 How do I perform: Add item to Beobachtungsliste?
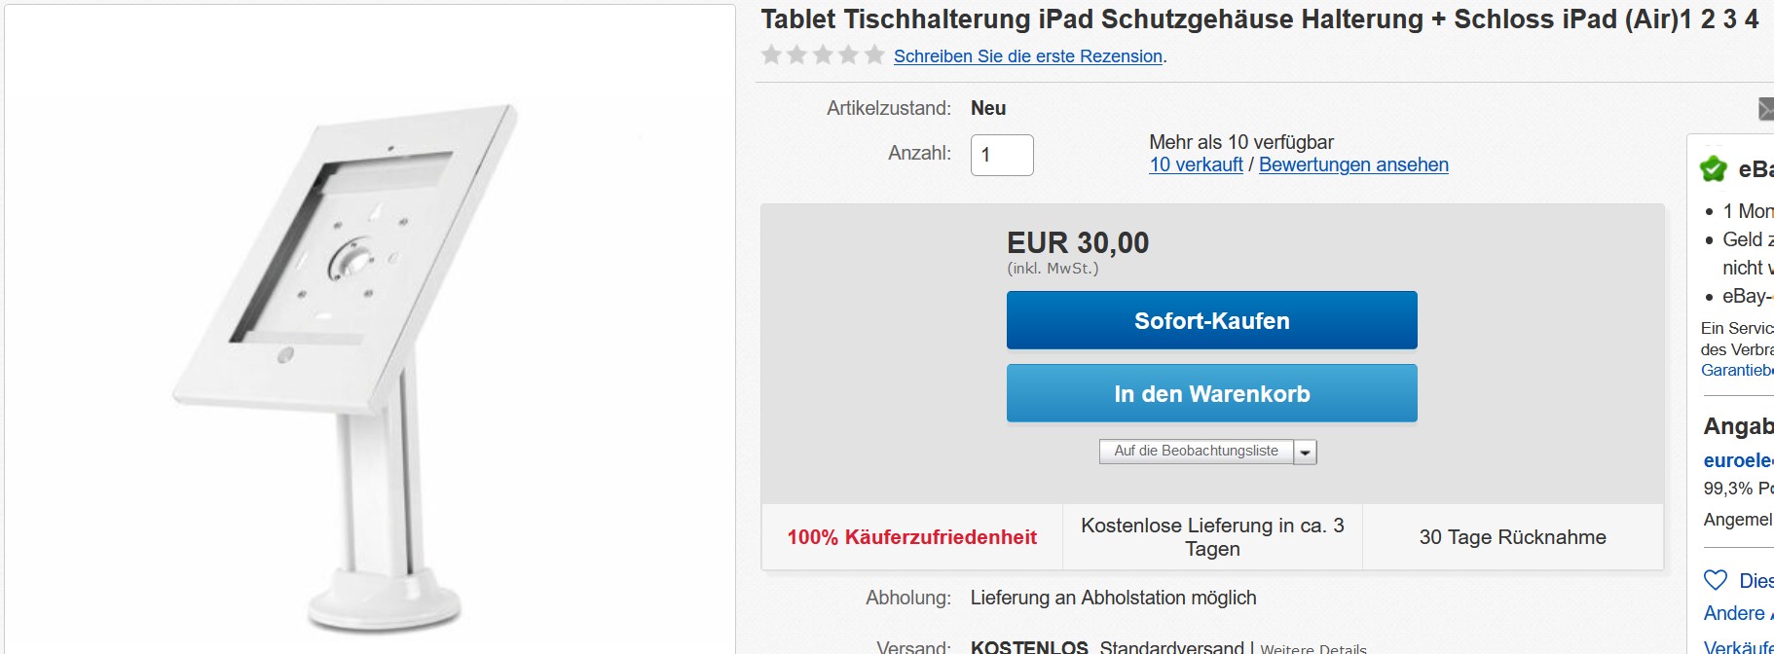pyautogui.click(x=1197, y=452)
